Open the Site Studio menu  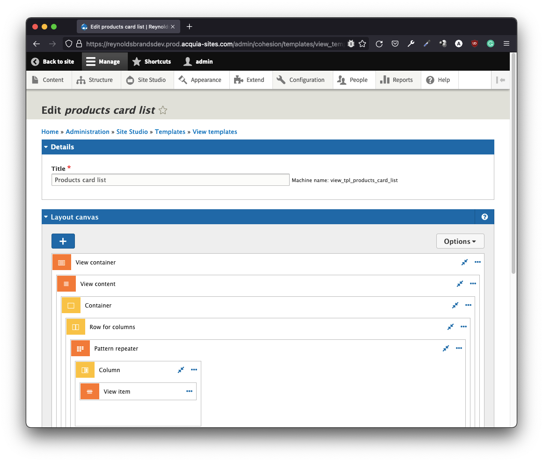pos(146,80)
